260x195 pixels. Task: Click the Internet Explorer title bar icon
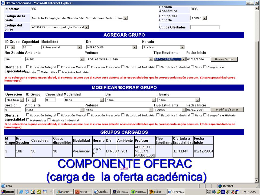tap(3, 3)
